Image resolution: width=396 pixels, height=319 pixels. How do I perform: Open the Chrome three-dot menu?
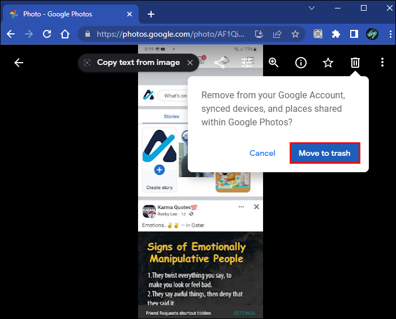390,34
